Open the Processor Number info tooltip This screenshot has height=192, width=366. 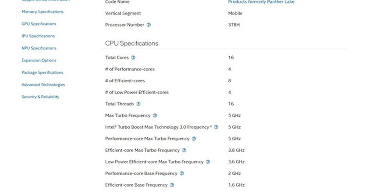tap(149, 25)
